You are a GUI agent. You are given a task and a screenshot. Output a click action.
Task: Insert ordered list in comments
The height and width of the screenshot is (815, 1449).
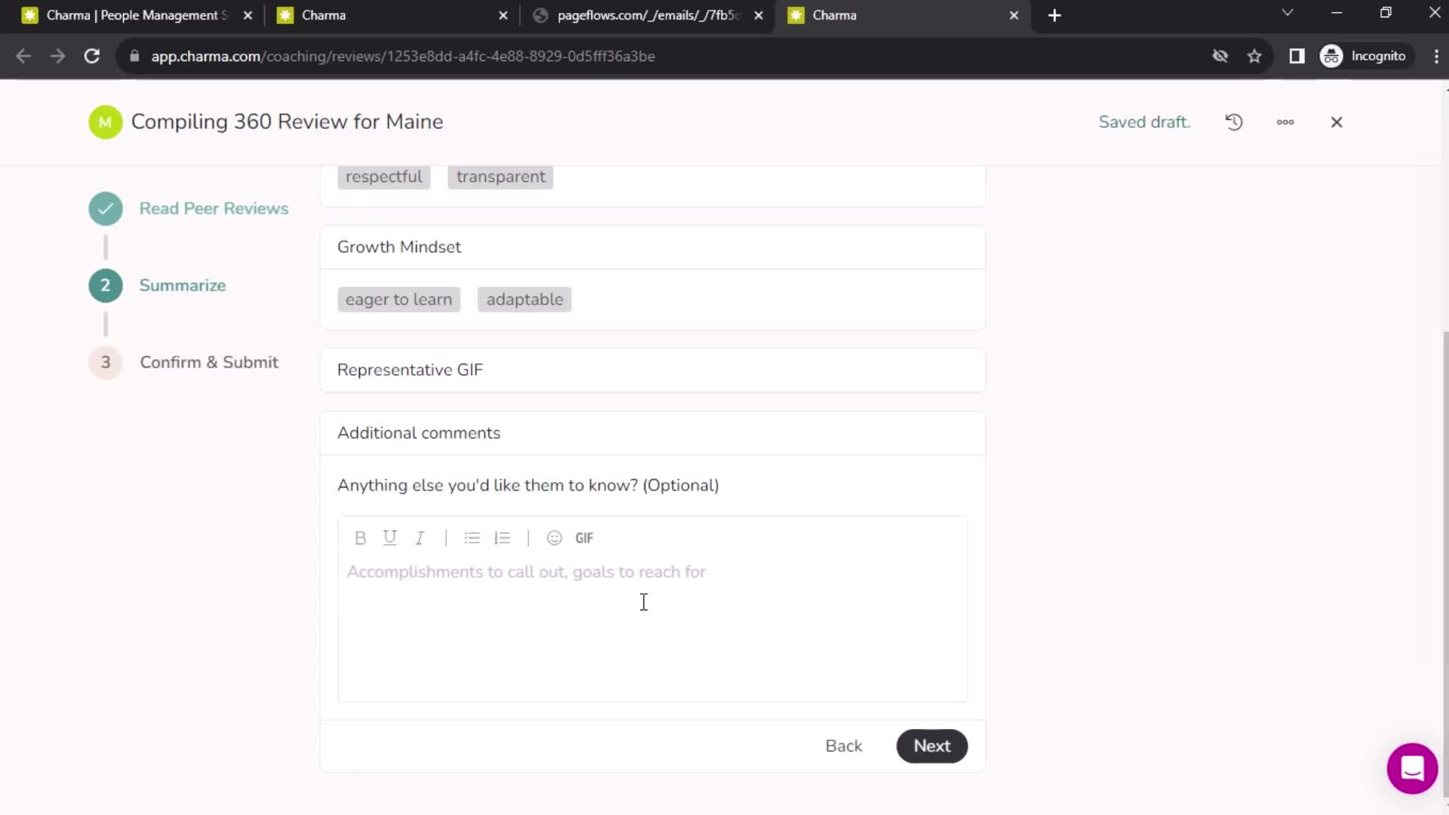point(503,537)
